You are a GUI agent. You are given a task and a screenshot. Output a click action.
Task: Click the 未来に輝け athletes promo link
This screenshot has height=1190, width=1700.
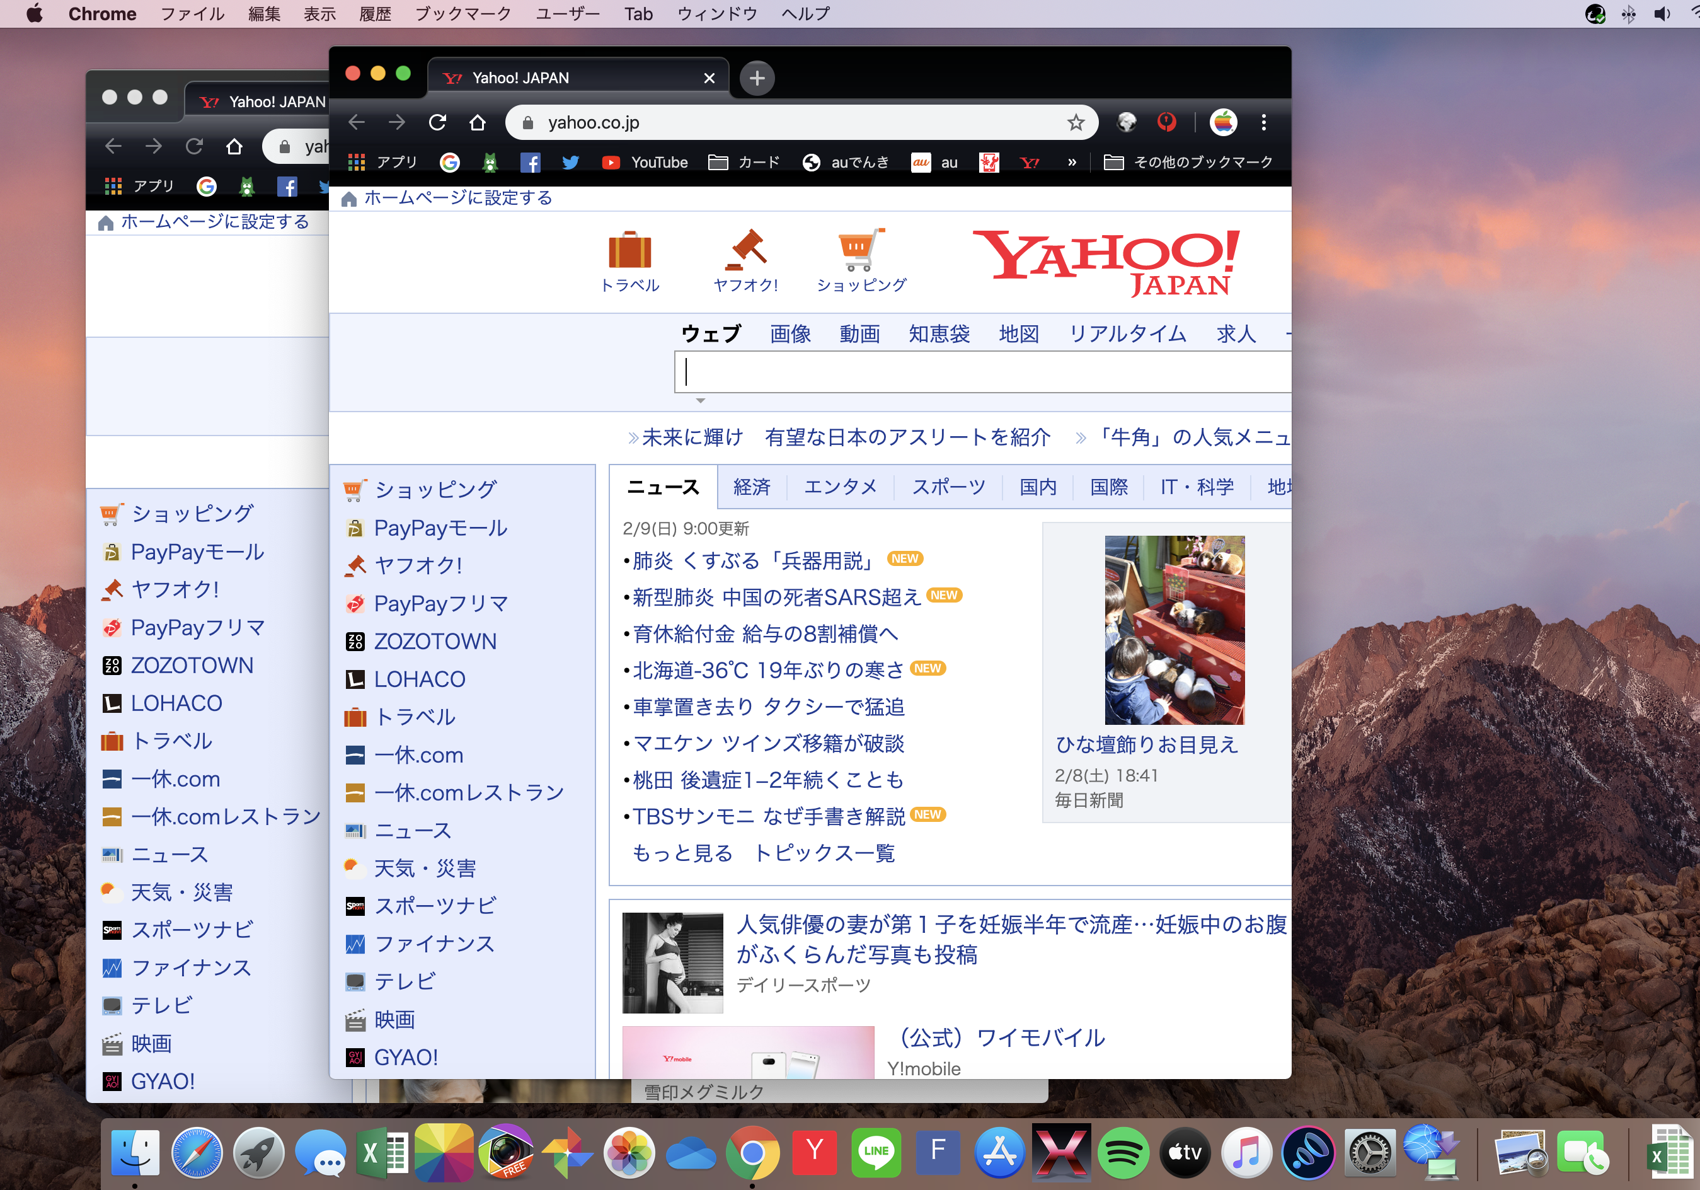click(846, 437)
